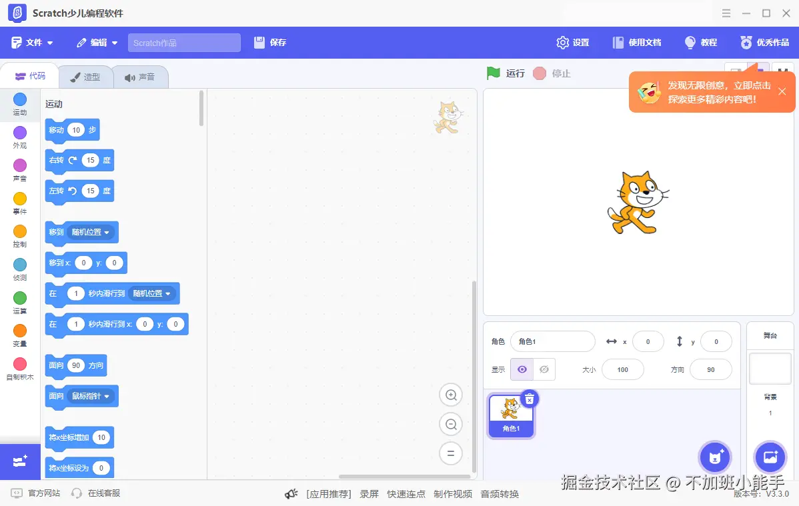Click the 音频转换 link
The image size is (799, 506).
click(x=500, y=494)
